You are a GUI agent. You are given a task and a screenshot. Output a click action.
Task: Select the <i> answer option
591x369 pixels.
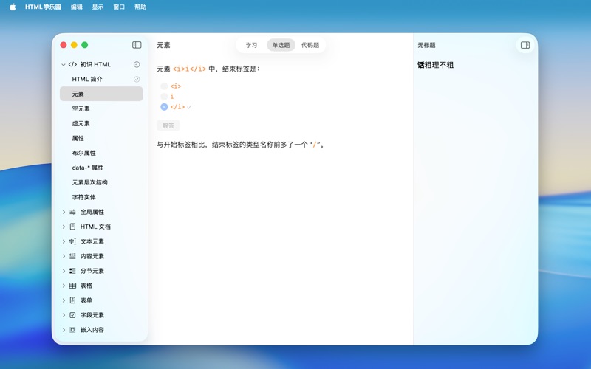point(164,86)
